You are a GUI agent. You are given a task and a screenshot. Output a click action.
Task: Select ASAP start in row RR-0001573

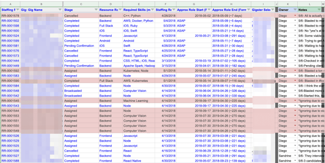(x=194, y=55)
